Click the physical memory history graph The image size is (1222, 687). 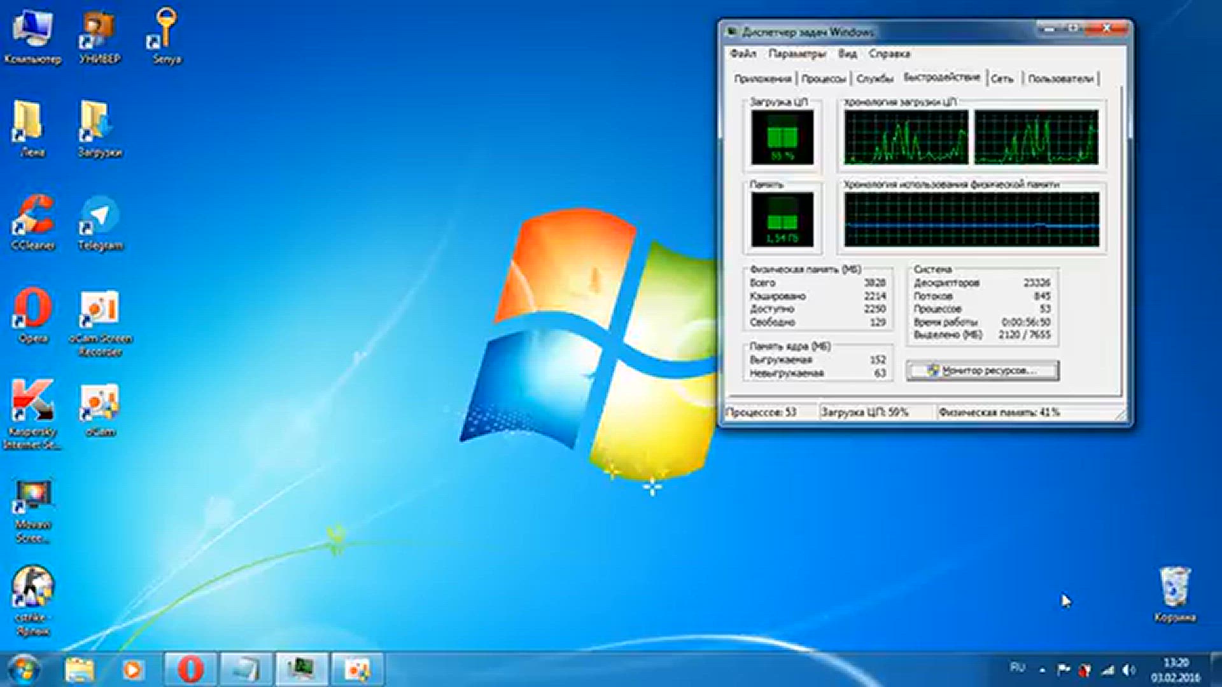point(971,219)
